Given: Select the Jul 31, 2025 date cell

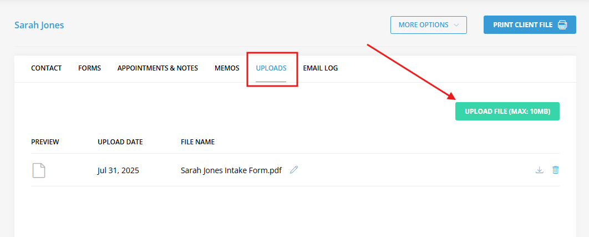Looking at the screenshot, I should tap(118, 170).
